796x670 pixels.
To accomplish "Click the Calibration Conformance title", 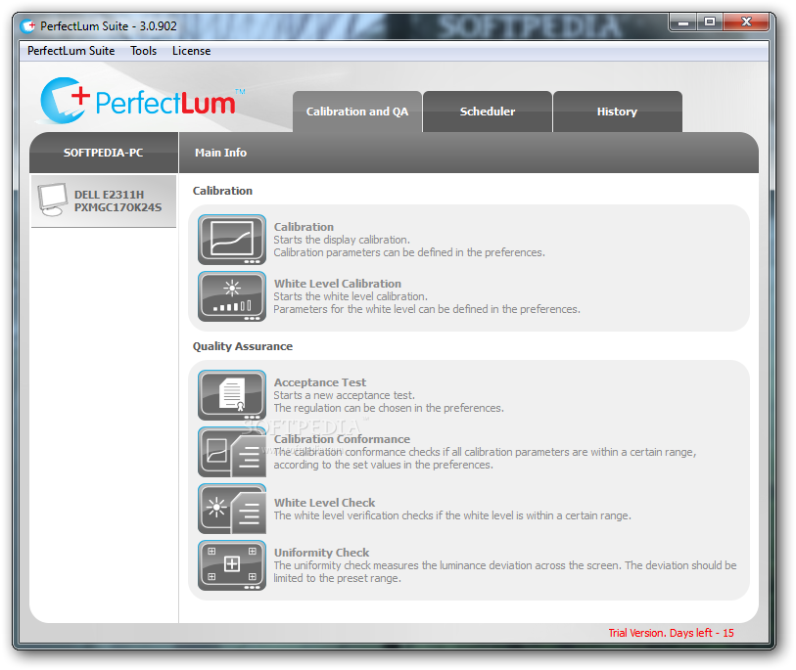I will (342, 439).
